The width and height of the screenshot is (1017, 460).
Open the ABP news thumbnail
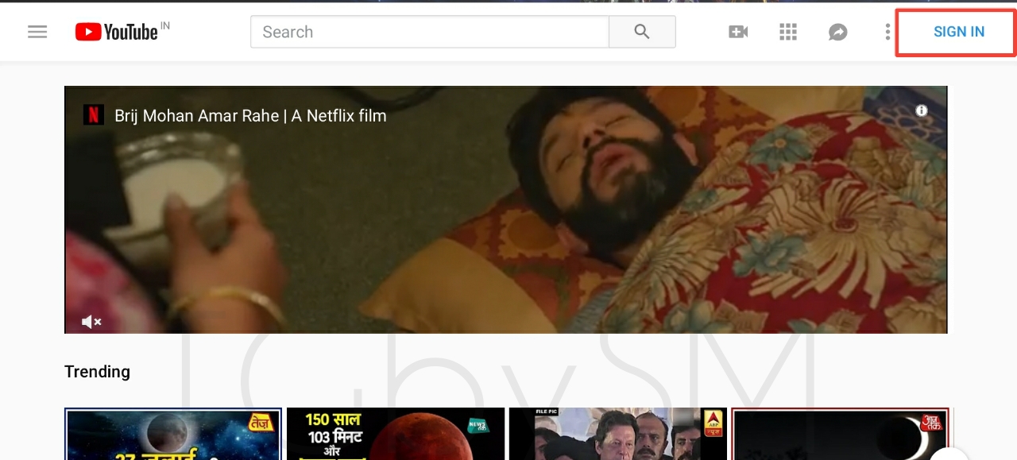click(x=618, y=434)
